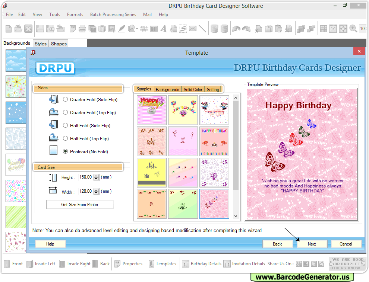Select the pink butterfly sample thumbnail

pyautogui.click(x=214, y=204)
